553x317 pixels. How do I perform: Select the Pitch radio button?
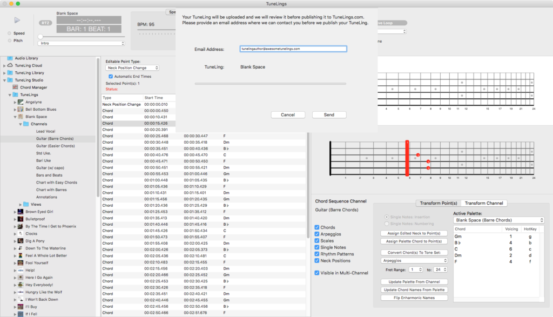click(x=9, y=41)
